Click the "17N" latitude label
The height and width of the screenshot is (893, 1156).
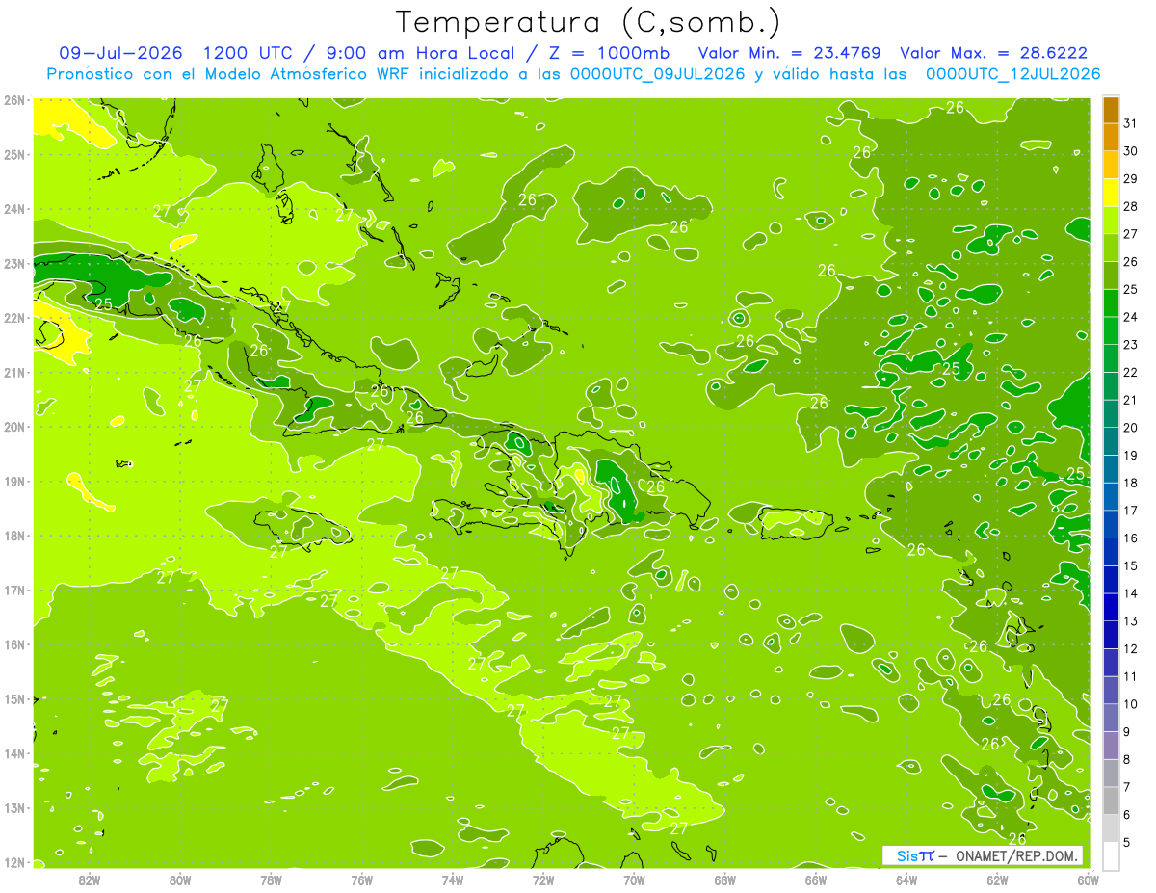pyautogui.click(x=13, y=590)
